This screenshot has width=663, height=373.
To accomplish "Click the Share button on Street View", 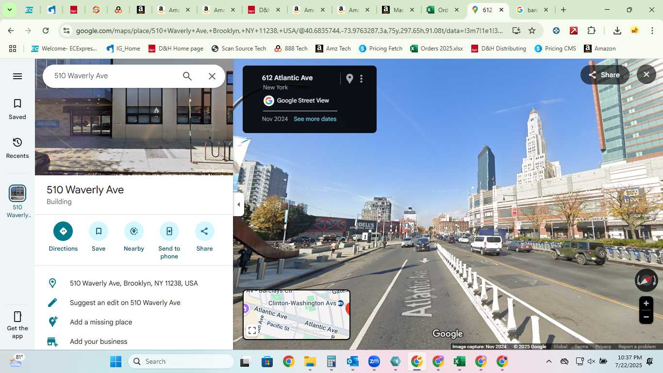I will (x=605, y=75).
